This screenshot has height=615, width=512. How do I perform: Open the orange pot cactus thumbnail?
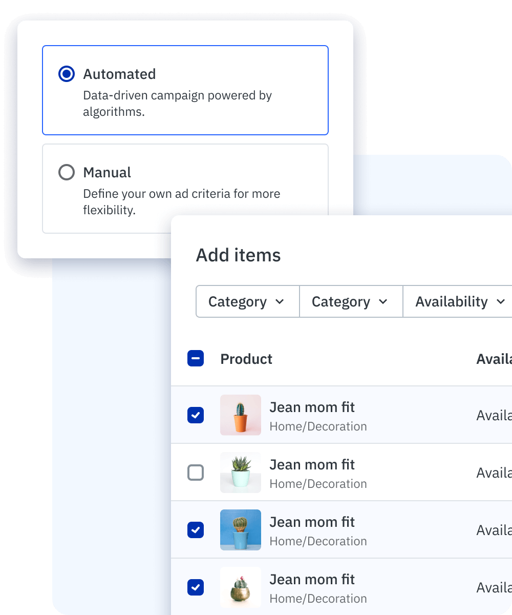pyautogui.click(x=241, y=415)
